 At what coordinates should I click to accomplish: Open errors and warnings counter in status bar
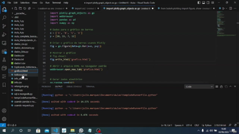coord(12,125)
